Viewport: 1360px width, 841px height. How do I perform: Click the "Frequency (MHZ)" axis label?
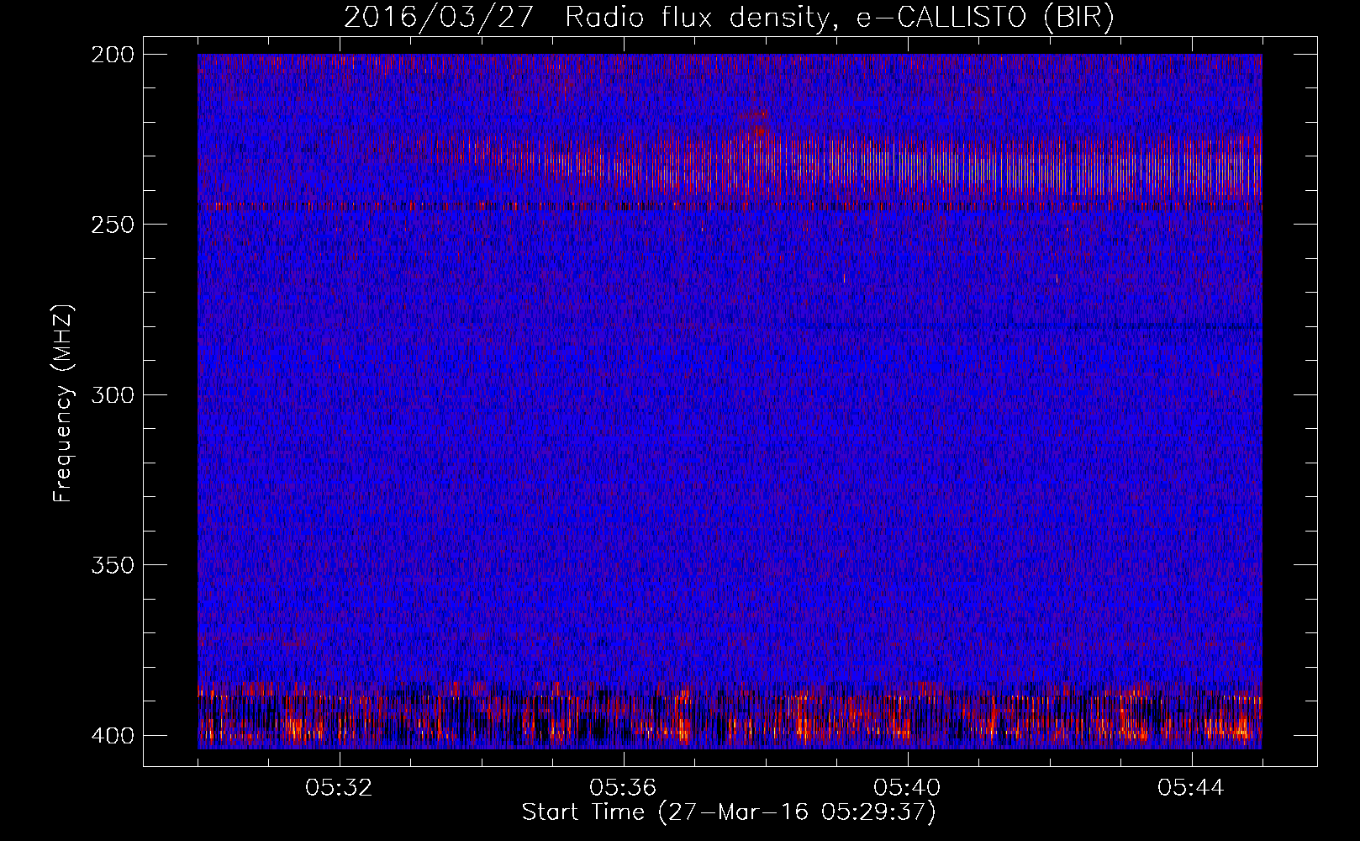coord(63,403)
